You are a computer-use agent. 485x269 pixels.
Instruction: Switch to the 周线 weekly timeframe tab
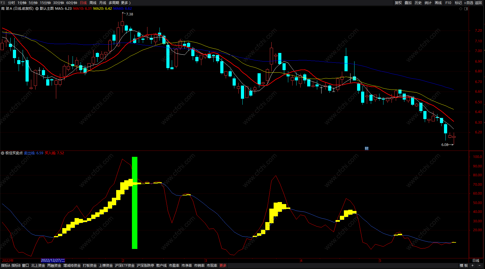click(x=93, y=3)
